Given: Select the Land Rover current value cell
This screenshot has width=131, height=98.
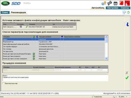Looking at the screenshot, I should click(x=49, y=39).
